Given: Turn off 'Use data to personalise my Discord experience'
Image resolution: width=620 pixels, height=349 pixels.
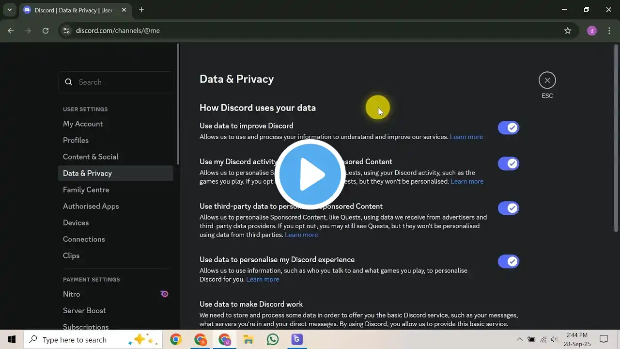Looking at the screenshot, I should pos(508,262).
